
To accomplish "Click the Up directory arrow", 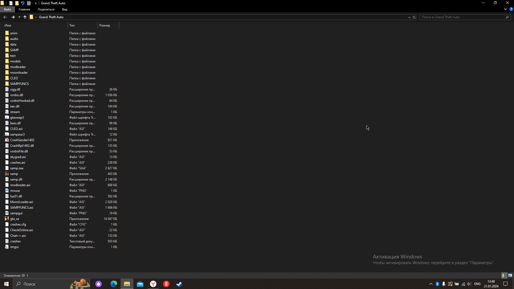I will [x=25, y=17].
